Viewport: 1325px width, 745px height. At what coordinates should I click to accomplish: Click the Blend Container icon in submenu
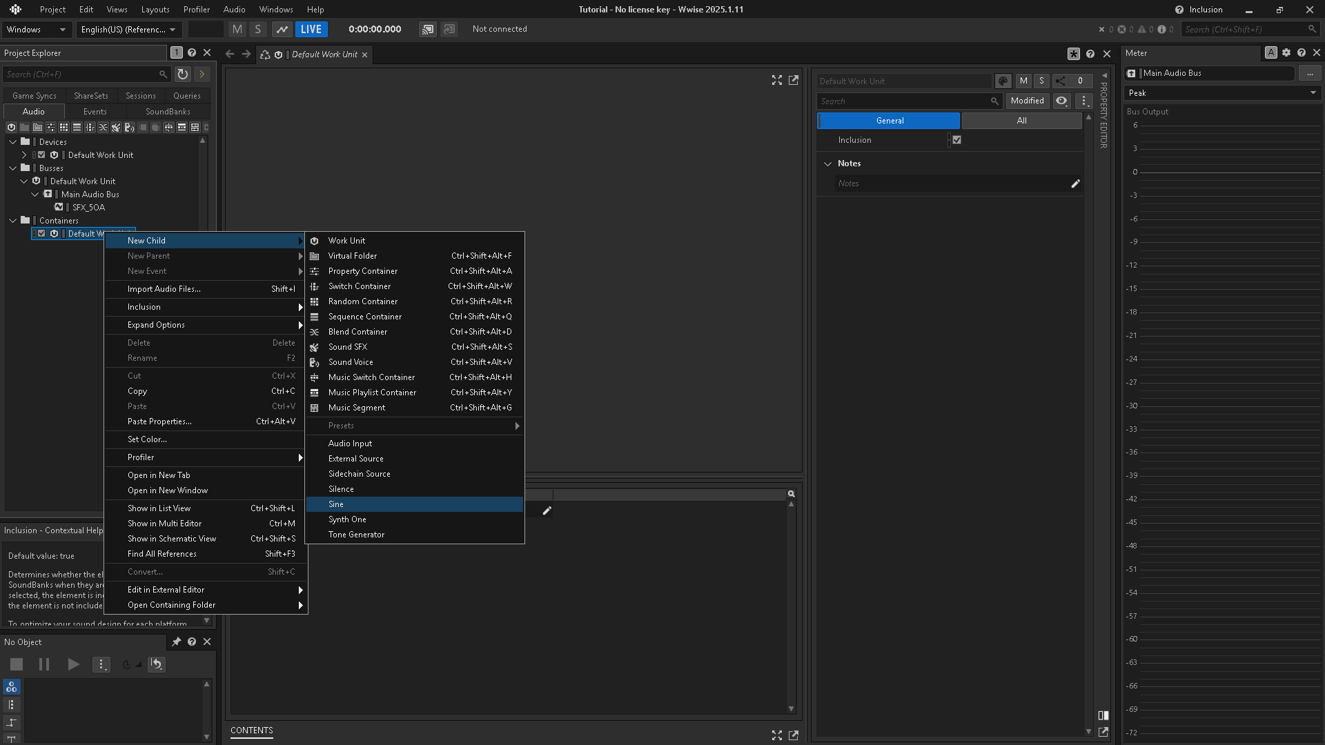[x=315, y=332]
